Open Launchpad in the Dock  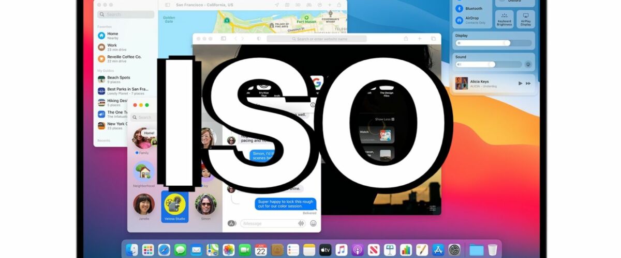tap(148, 250)
